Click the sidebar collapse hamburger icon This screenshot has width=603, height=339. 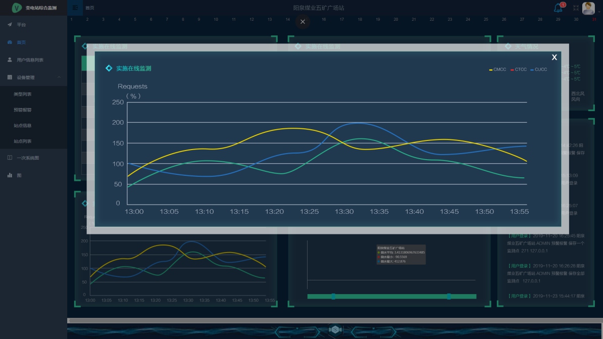point(75,8)
